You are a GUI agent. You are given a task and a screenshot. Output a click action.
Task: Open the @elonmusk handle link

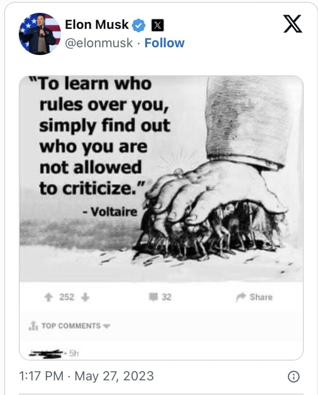[x=99, y=43]
